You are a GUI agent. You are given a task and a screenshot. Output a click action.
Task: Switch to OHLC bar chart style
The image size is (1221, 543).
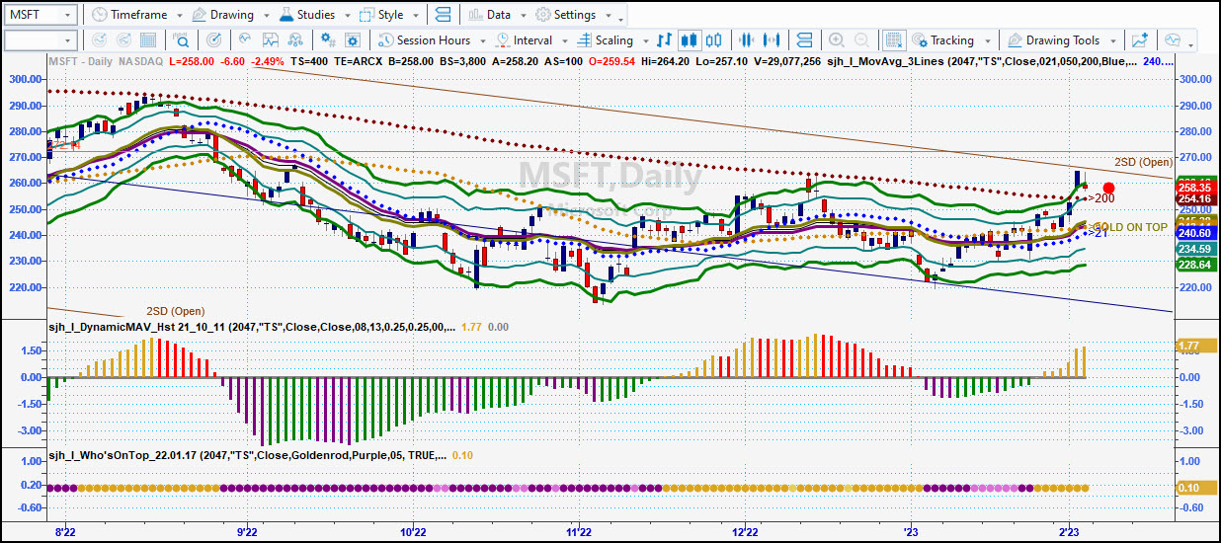coord(664,40)
